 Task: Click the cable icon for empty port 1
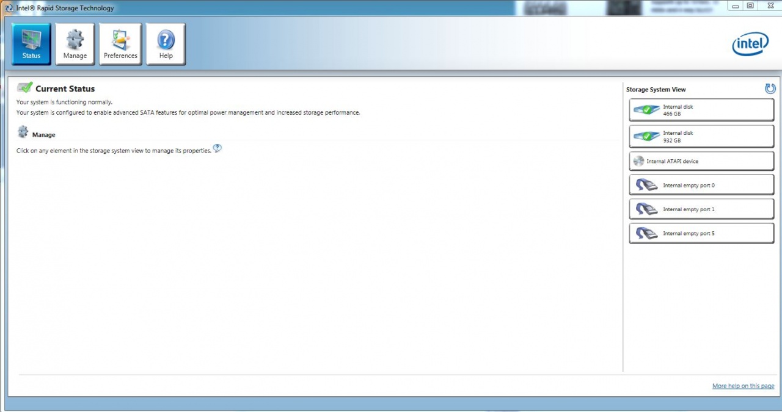point(646,209)
